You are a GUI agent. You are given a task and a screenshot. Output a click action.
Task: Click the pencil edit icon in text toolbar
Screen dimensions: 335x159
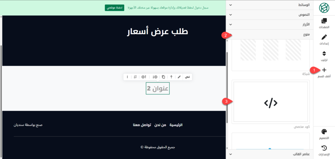179,77
